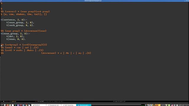
Task: Click the determinant → a | the comment ending (6)
Action: [x=66, y=53]
